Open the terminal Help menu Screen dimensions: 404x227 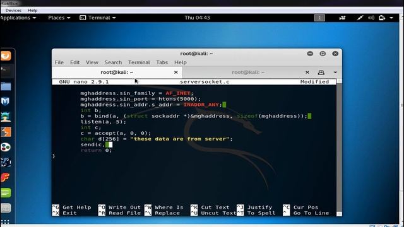181,62
